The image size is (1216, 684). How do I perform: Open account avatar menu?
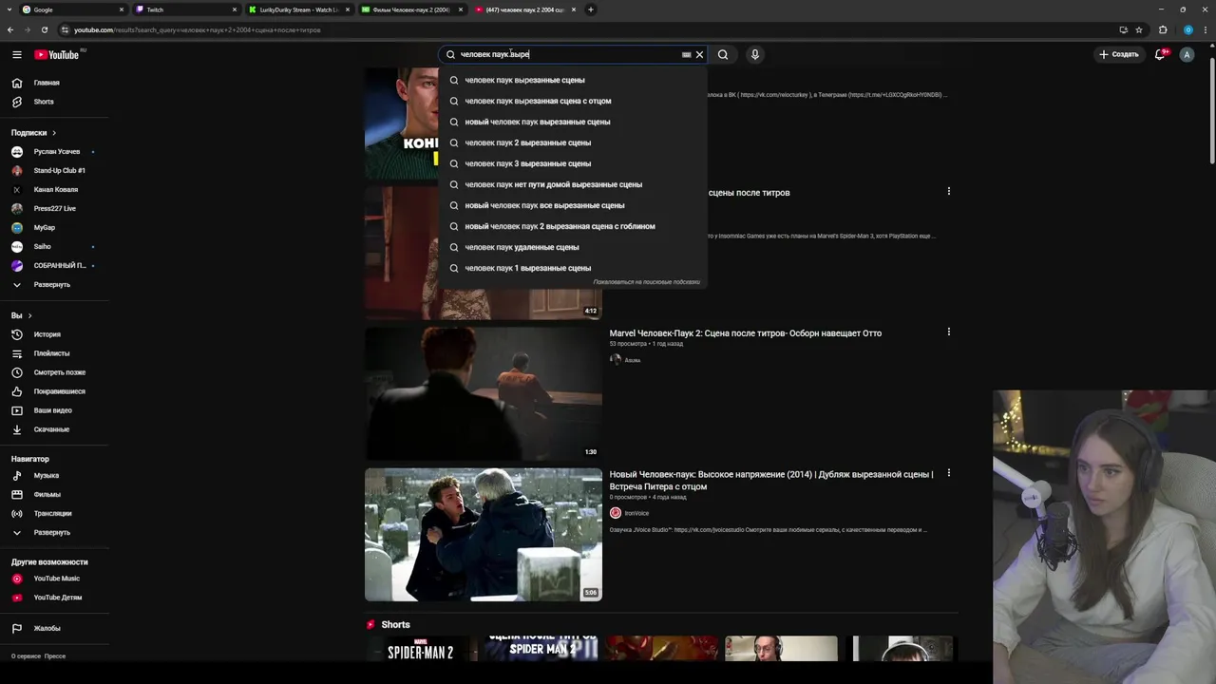(x=1187, y=54)
